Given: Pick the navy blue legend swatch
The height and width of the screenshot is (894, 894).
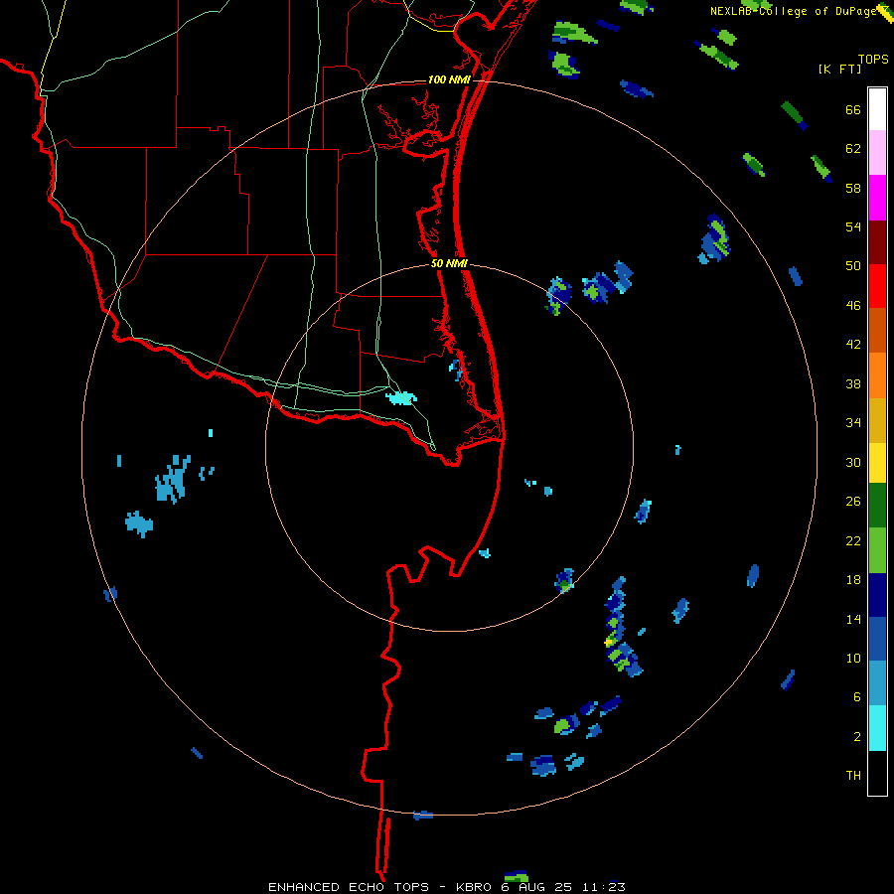Looking at the screenshot, I should [877, 595].
